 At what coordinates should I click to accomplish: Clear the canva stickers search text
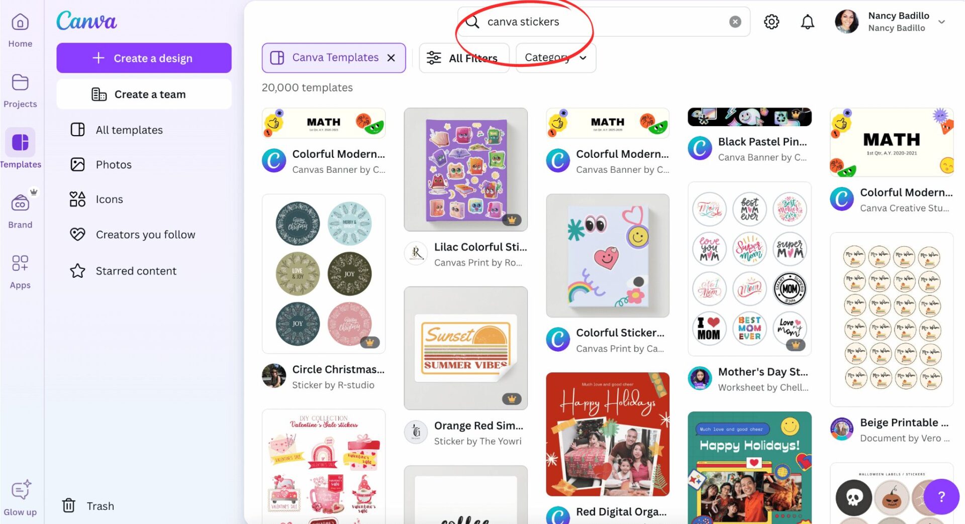pyautogui.click(x=735, y=22)
